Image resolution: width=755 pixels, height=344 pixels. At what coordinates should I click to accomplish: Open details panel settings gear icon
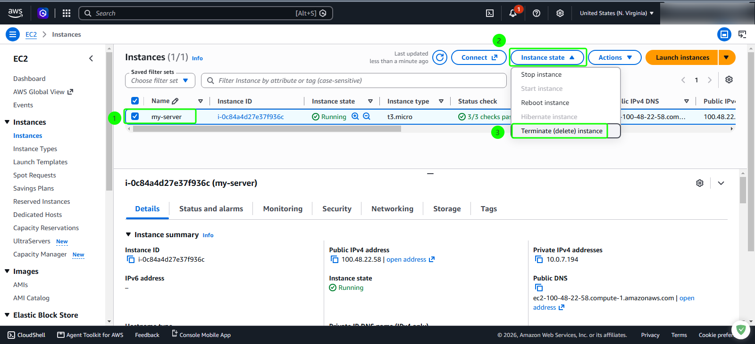(700, 183)
